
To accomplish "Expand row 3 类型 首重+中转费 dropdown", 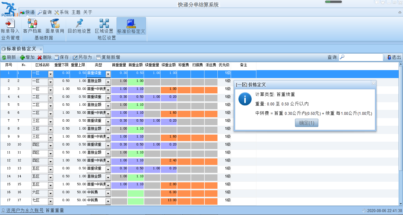I will point(108,90).
